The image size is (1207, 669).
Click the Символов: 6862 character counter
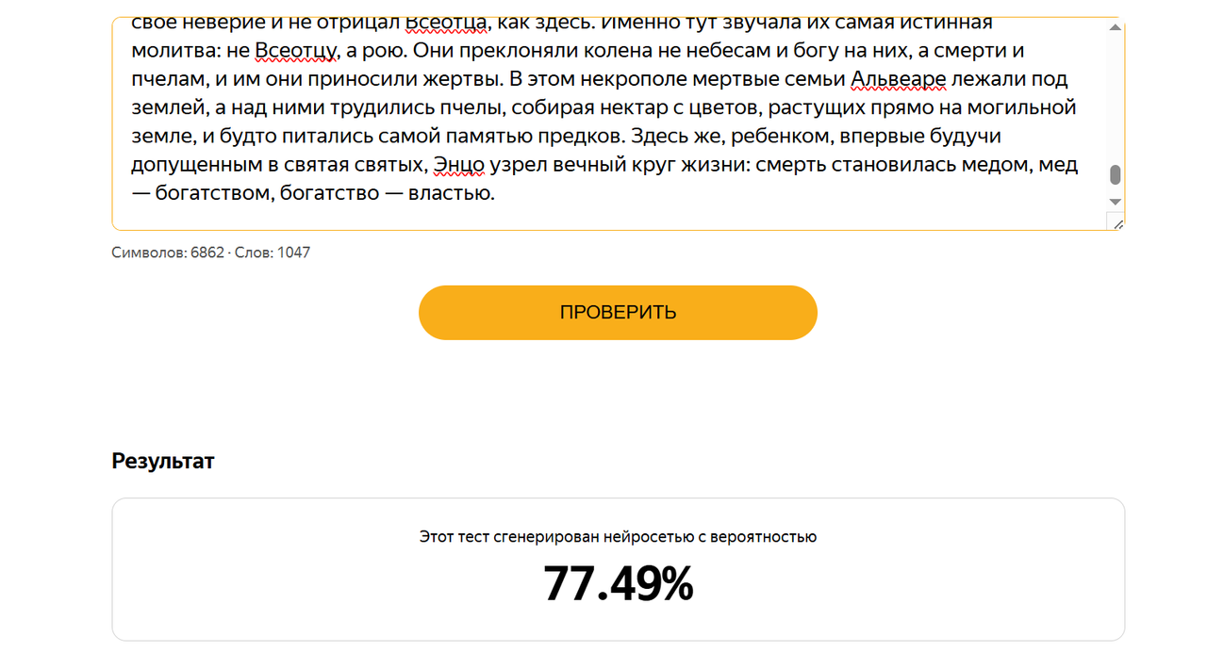(168, 253)
